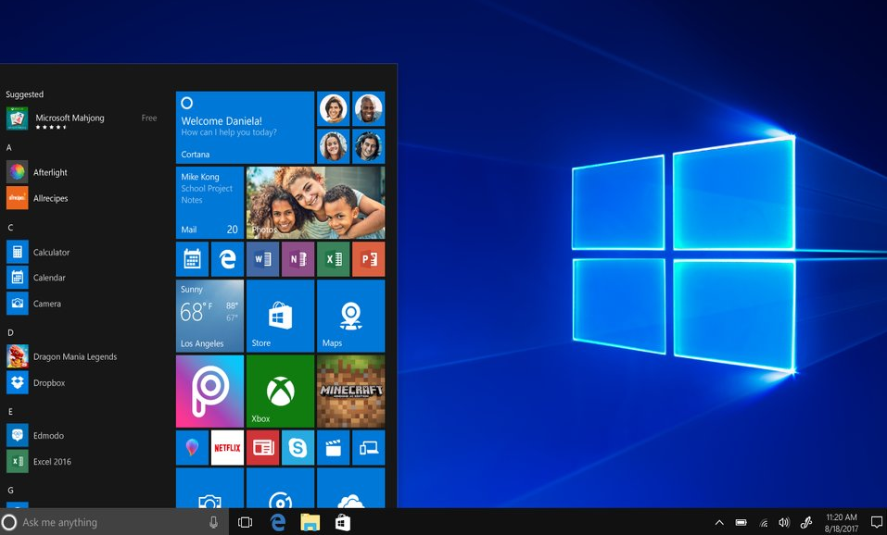
Task: Click the volume icon to adjust sound level
Action: point(783,522)
